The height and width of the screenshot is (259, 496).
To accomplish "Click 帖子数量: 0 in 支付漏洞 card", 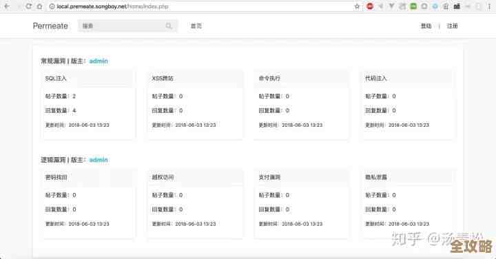I will click(x=274, y=195).
